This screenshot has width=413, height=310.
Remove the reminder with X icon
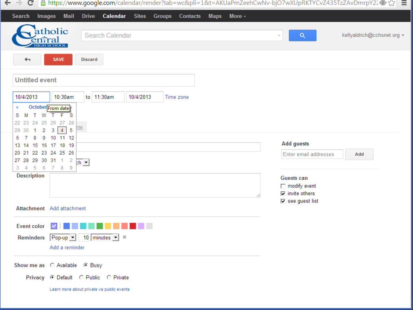click(124, 237)
